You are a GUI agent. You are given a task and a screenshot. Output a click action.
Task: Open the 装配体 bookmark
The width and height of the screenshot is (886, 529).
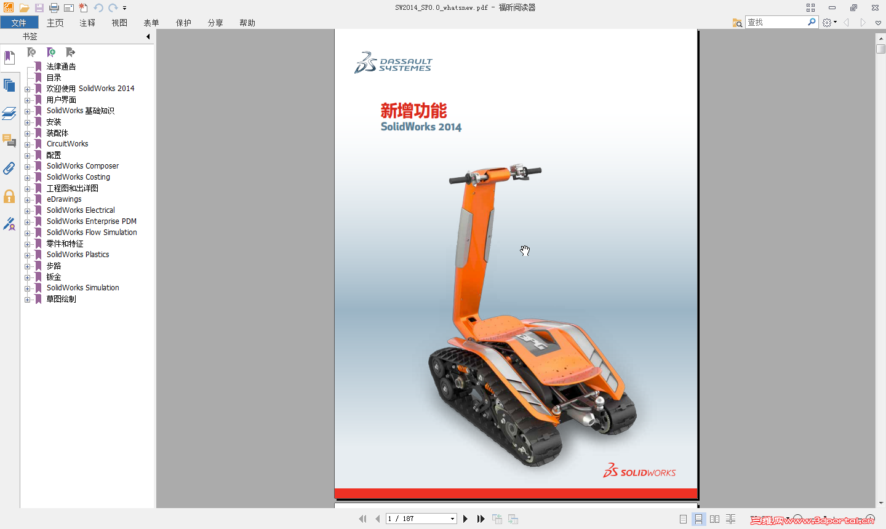coord(57,133)
